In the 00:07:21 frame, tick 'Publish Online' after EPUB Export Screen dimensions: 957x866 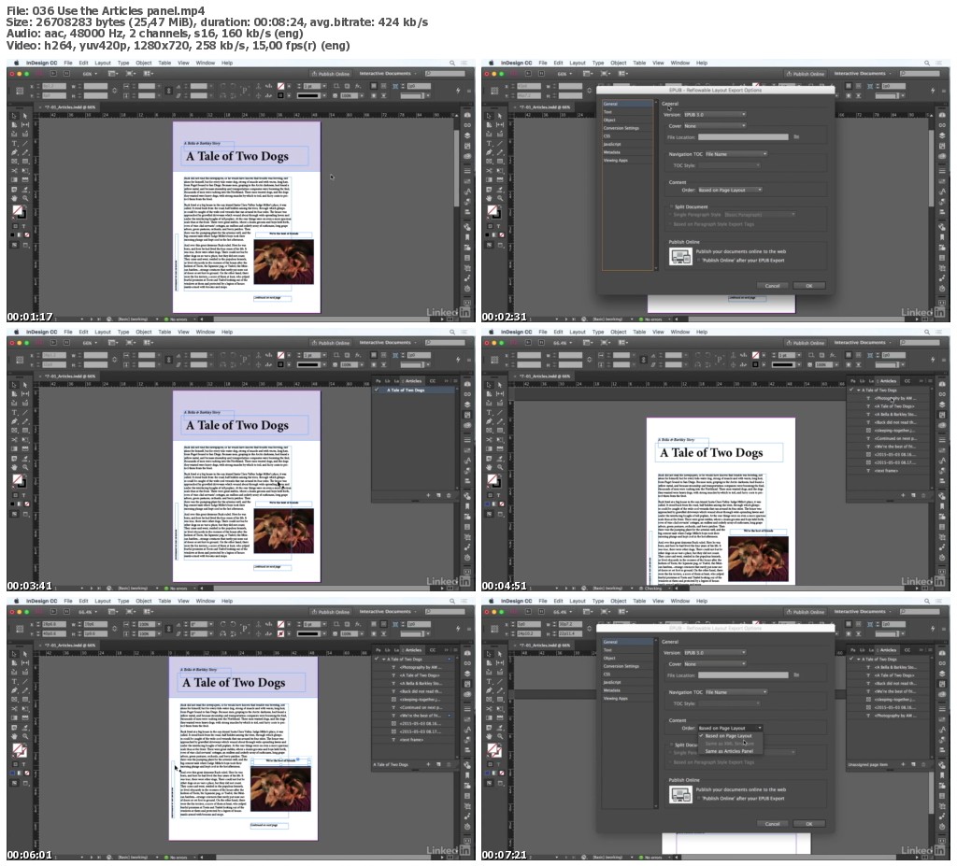[x=699, y=798]
